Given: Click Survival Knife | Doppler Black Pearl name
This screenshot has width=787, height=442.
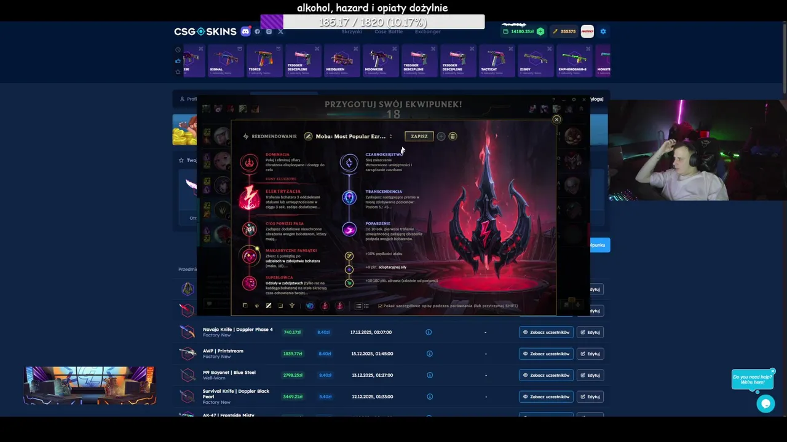Looking at the screenshot, I should pyautogui.click(x=236, y=394).
